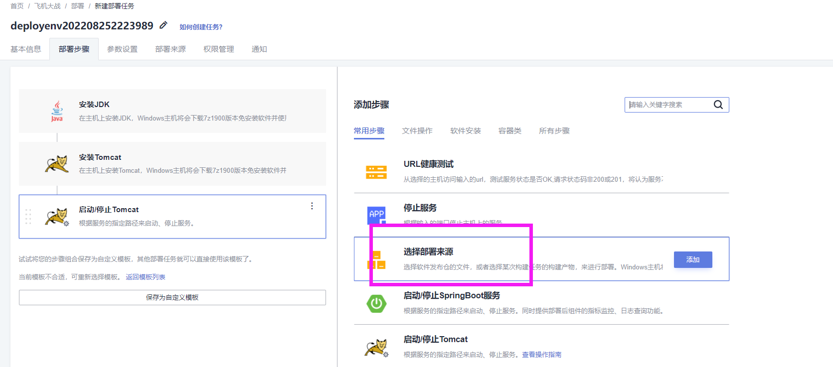Click the magnifier search icon in the keyword box
This screenshot has height=367, width=833.
(x=718, y=105)
